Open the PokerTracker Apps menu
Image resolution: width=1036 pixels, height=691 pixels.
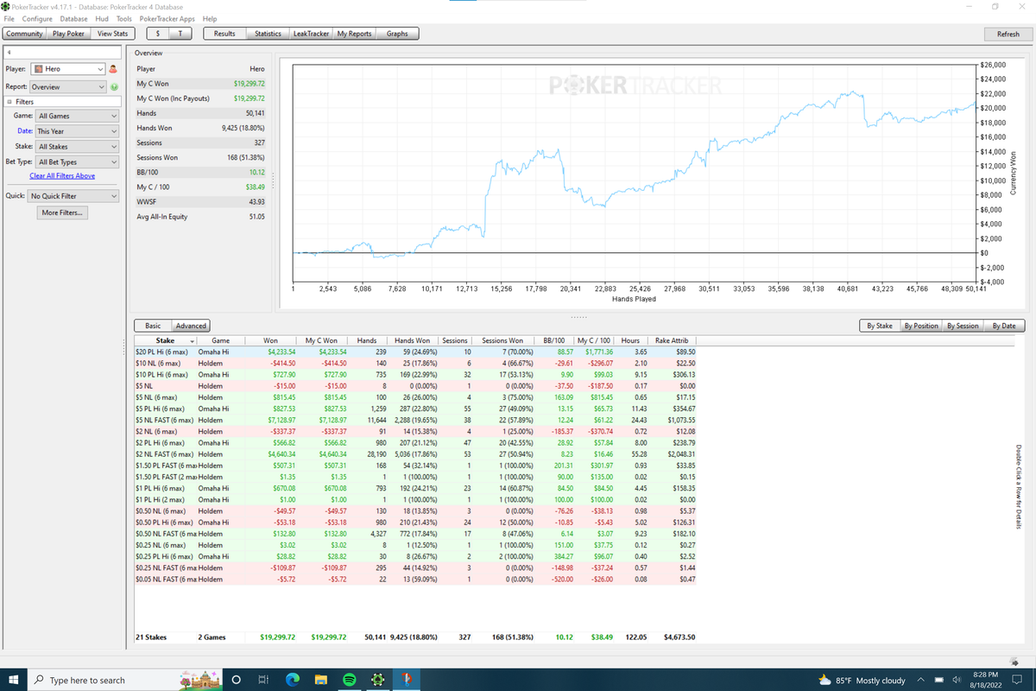[x=167, y=18]
